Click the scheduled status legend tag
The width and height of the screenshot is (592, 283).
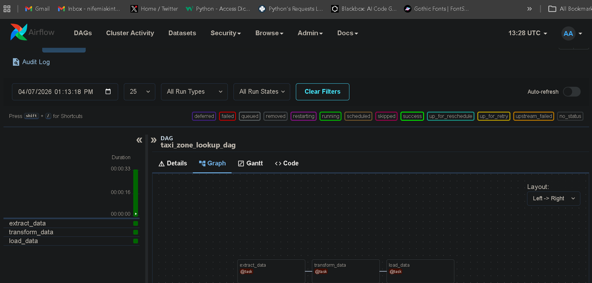click(x=358, y=116)
